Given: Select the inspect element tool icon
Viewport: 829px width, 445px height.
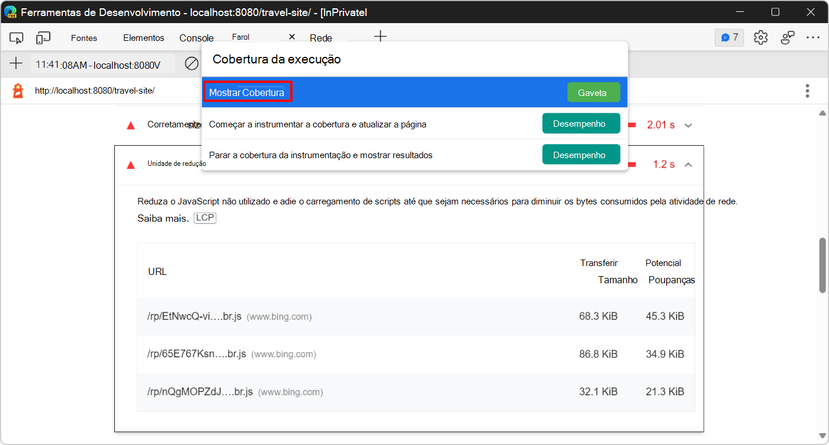Looking at the screenshot, I should click(x=16, y=37).
